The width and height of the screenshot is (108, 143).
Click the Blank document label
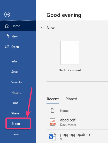(x=70, y=70)
